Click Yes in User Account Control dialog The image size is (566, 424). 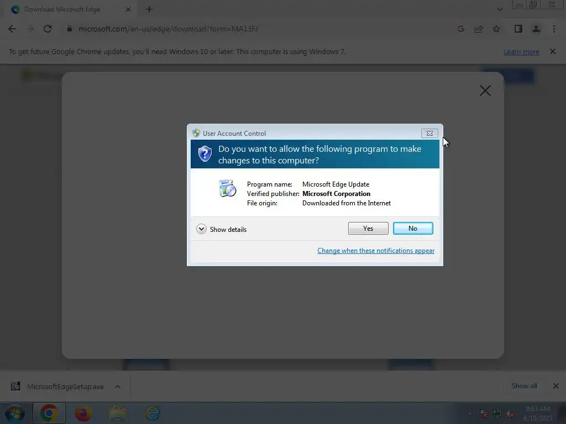click(x=368, y=228)
